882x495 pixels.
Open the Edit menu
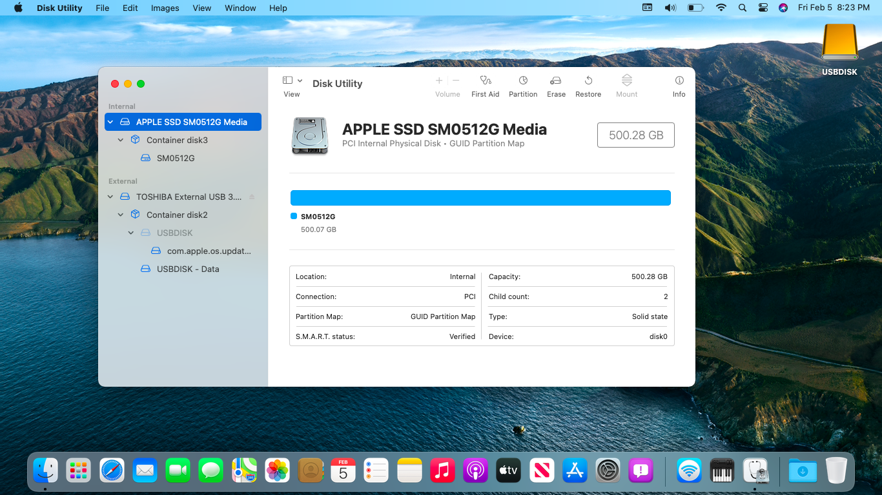coord(130,8)
